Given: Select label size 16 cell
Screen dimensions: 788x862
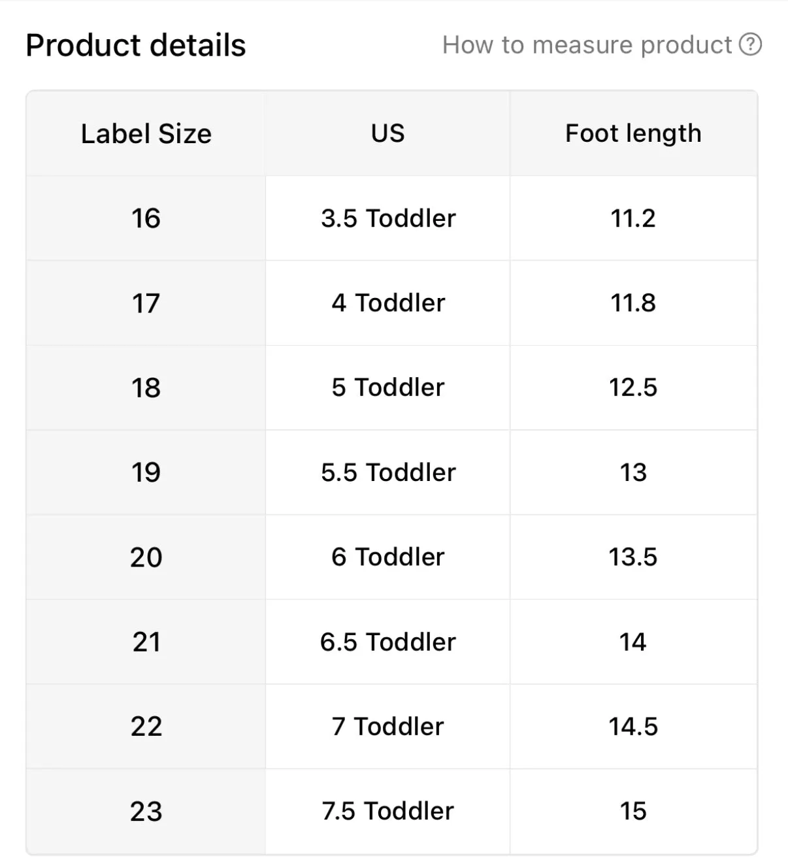Looking at the screenshot, I should [x=146, y=218].
